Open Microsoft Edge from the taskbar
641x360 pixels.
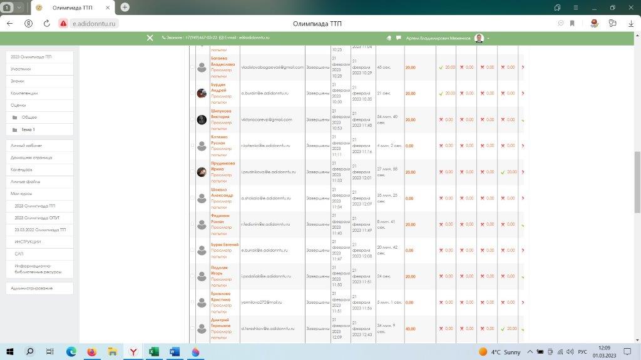[71, 351]
